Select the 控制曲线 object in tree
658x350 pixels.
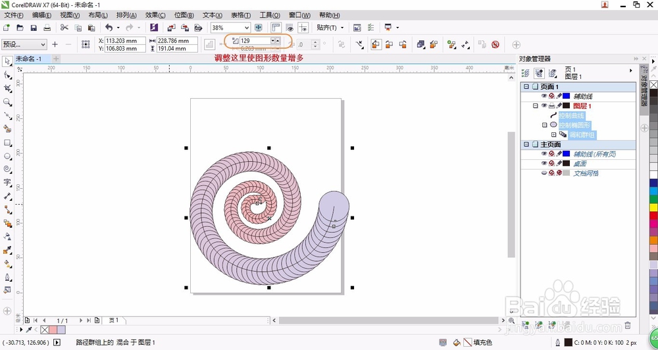[571, 115]
